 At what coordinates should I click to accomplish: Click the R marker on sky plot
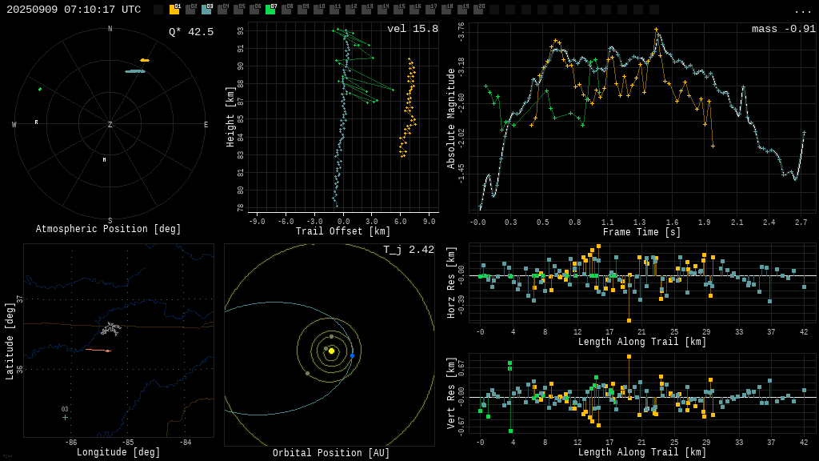pyautogui.click(x=36, y=122)
